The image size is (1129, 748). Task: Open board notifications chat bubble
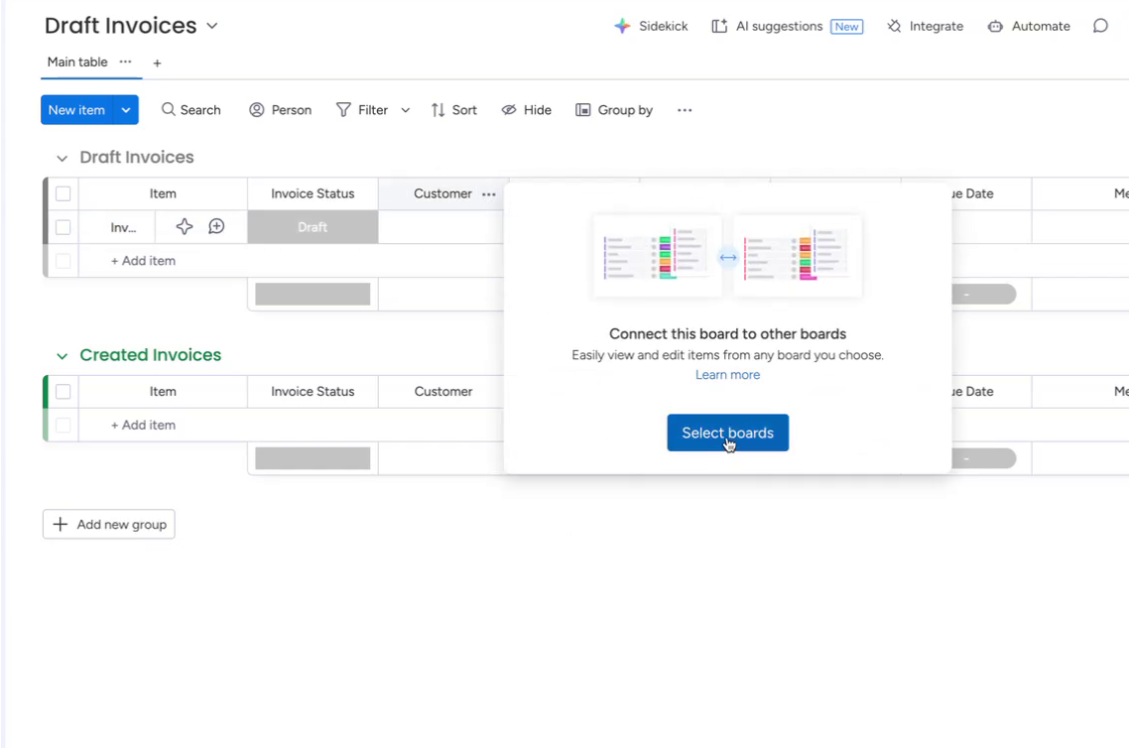(1100, 26)
